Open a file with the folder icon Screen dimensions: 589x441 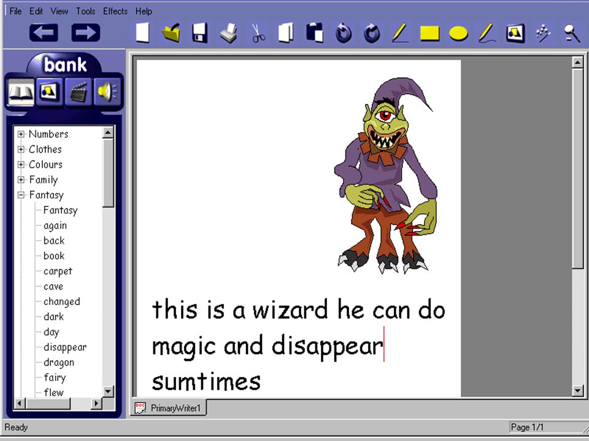tap(171, 33)
